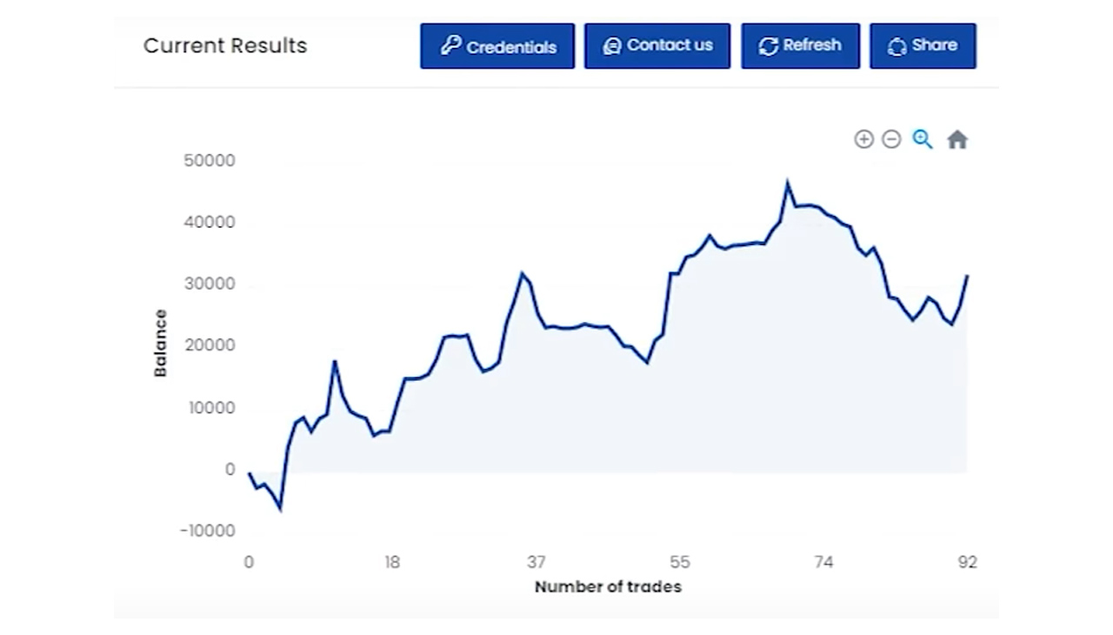
Task: Click the chat bubble icon on Contact us
Action: pos(612,46)
